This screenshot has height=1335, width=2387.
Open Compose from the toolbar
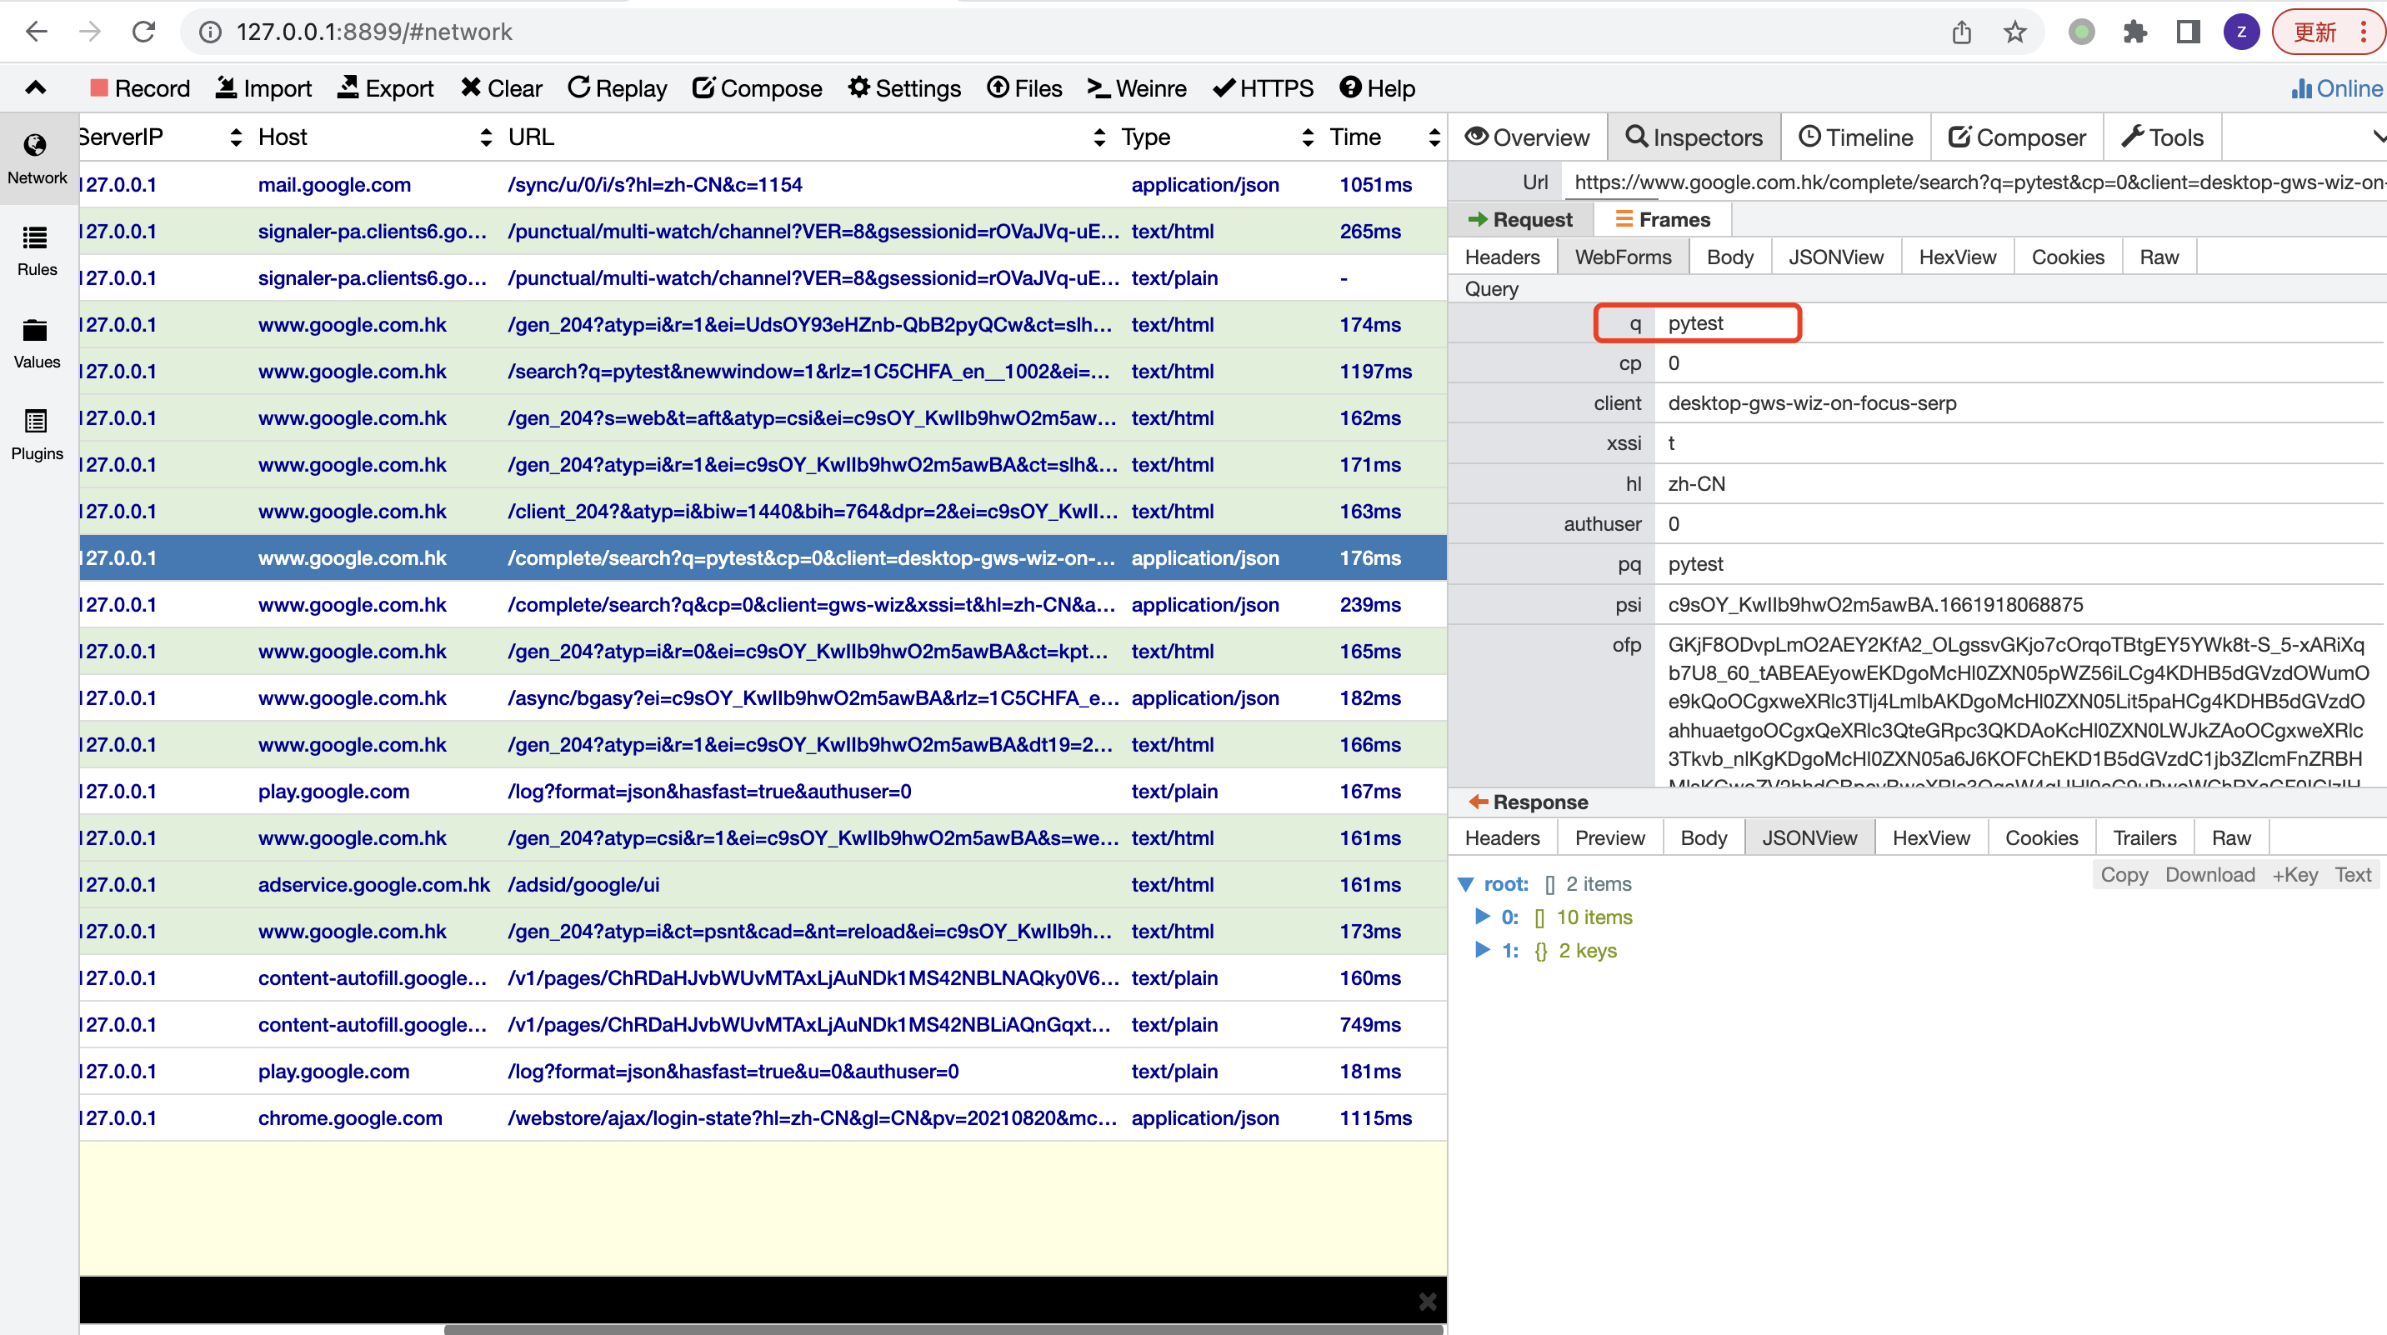pyautogui.click(x=757, y=88)
